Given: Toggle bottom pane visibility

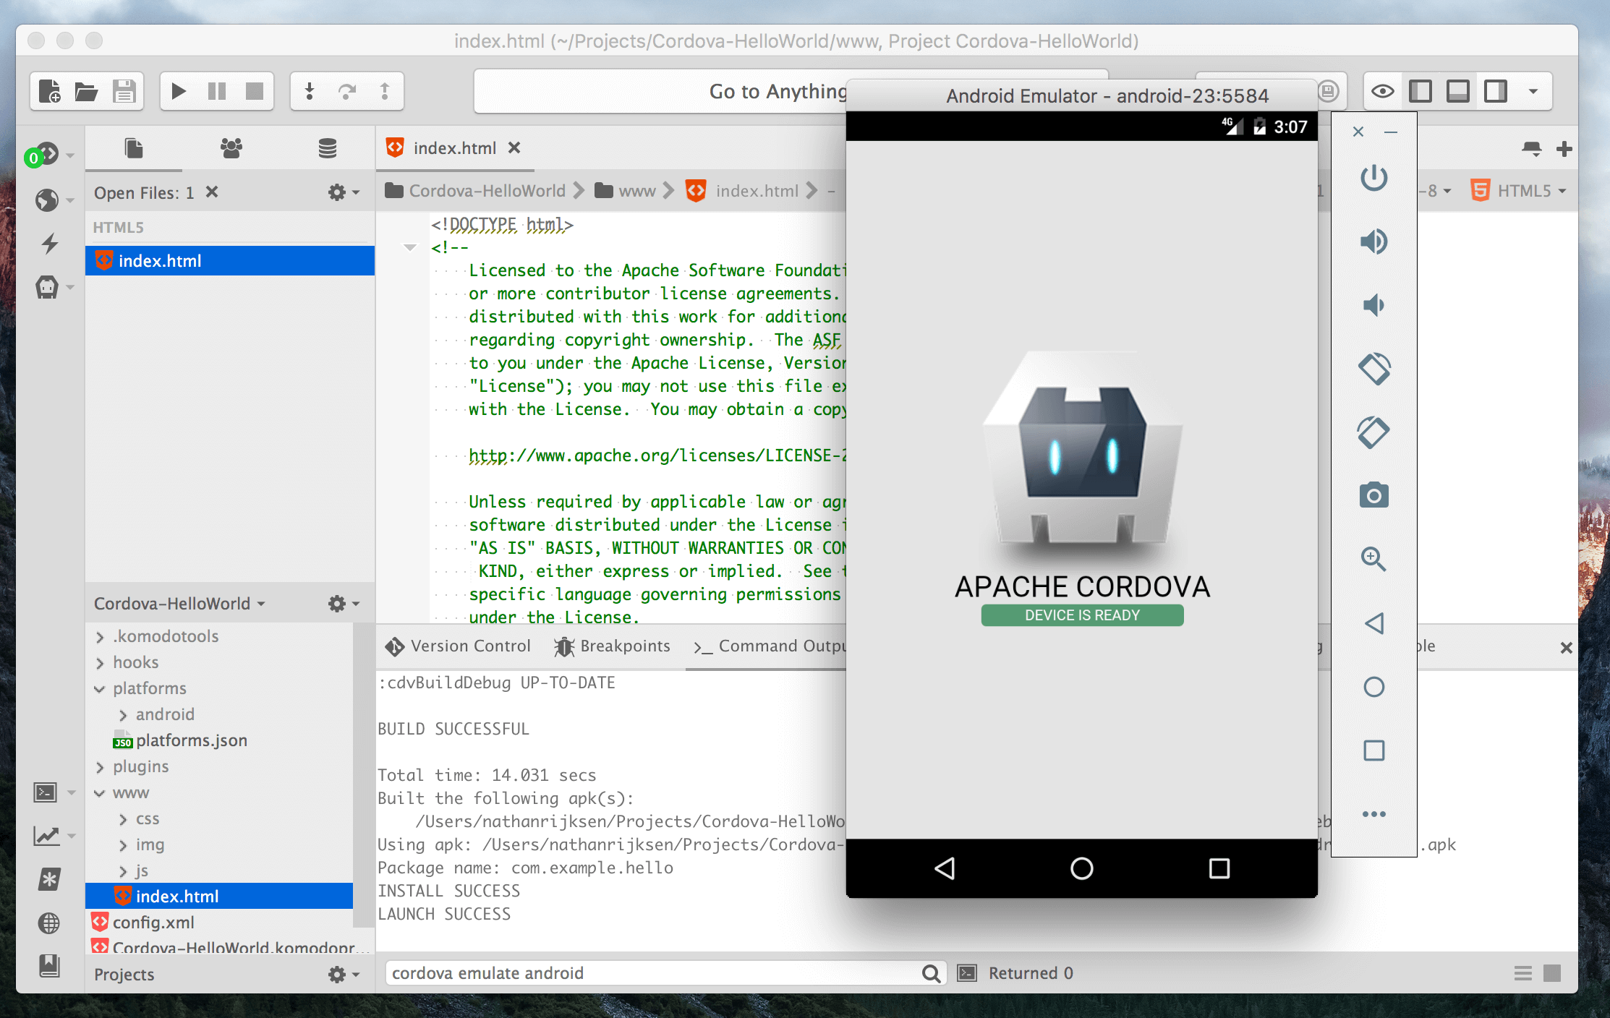Looking at the screenshot, I should (x=1457, y=91).
